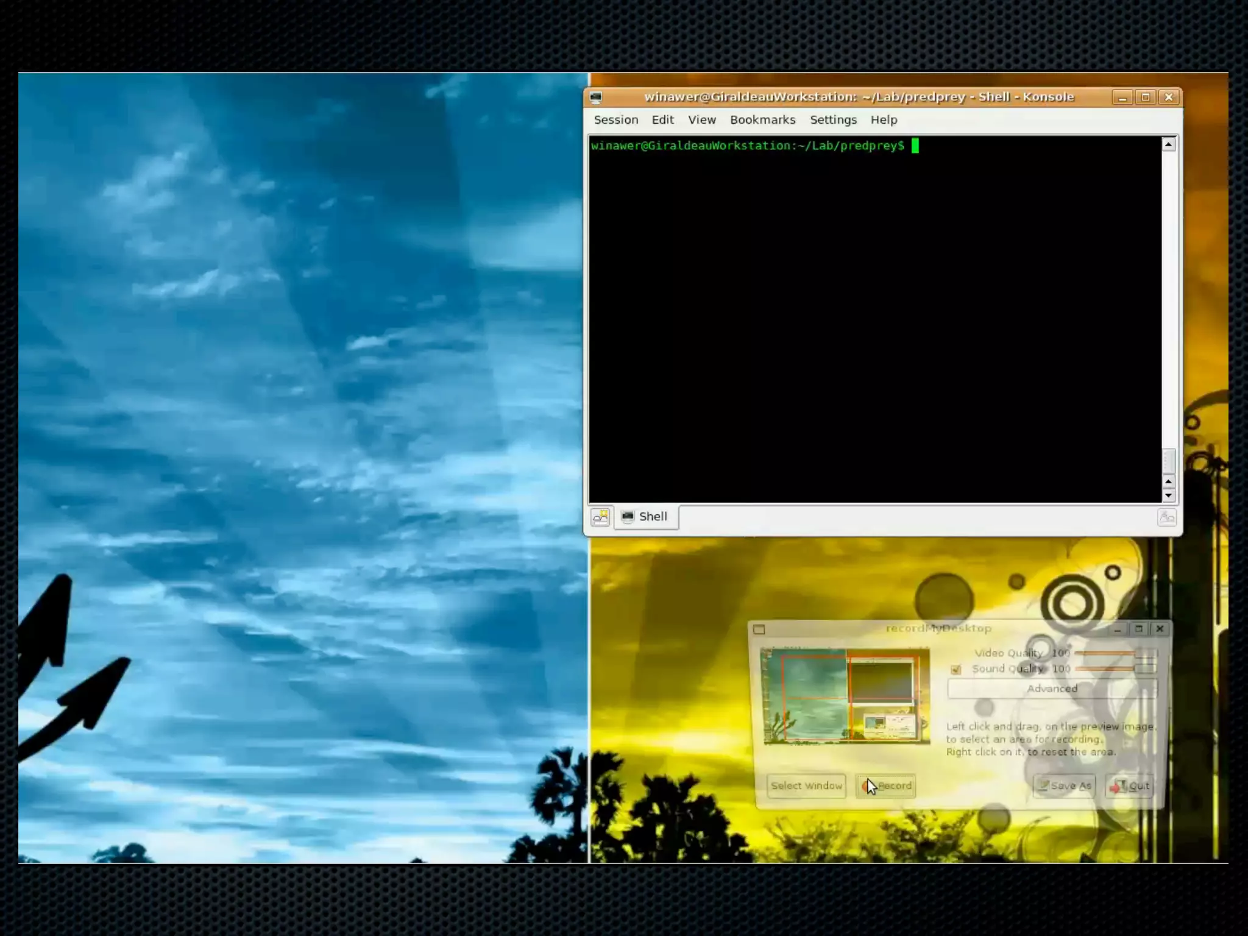Viewport: 1248px width, 936px height.
Task: Open the Settings menu in Konsole
Action: [x=833, y=120]
